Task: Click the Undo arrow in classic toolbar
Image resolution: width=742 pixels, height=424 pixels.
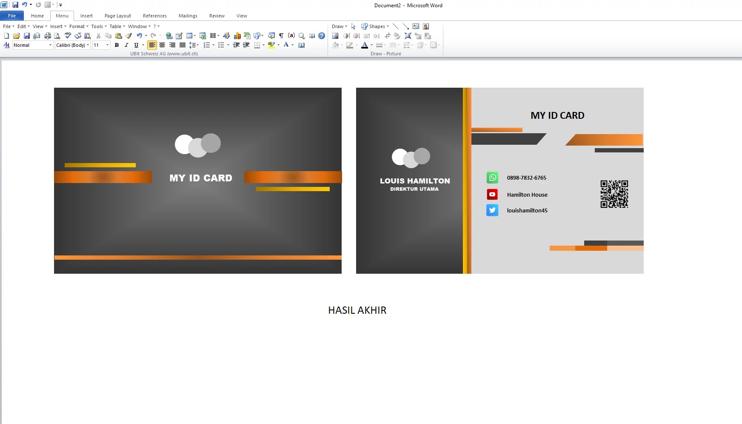Action: (x=139, y=36)
